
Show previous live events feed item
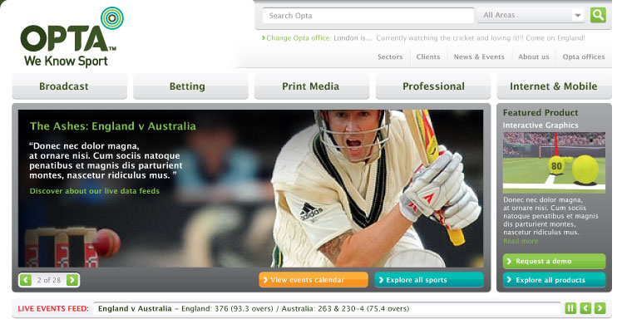pos(585,308)
